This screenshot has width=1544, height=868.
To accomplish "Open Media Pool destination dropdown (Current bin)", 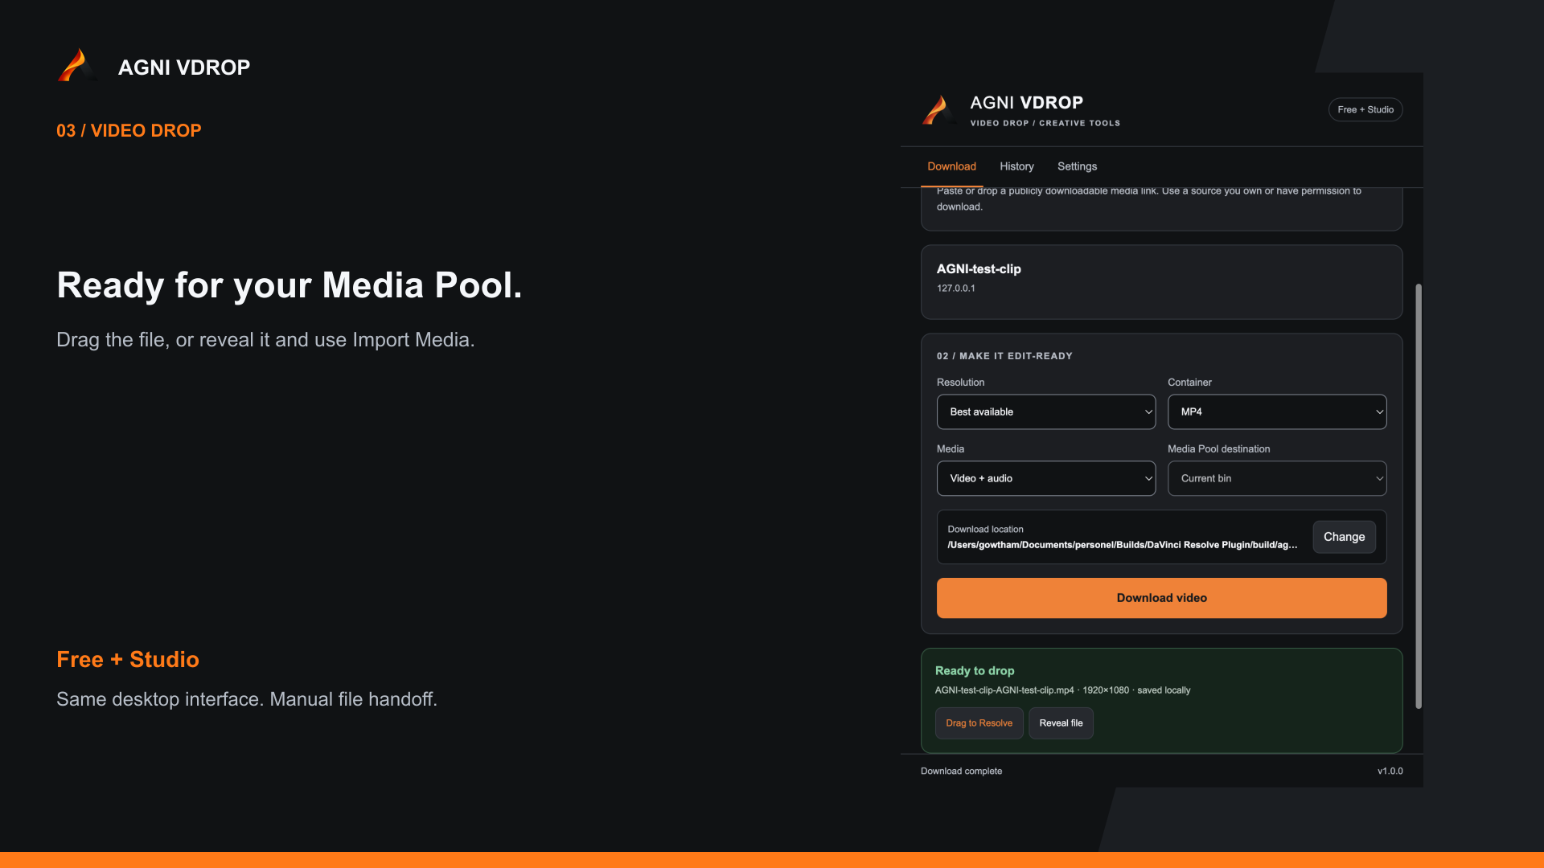I will tap(1277, 478).
